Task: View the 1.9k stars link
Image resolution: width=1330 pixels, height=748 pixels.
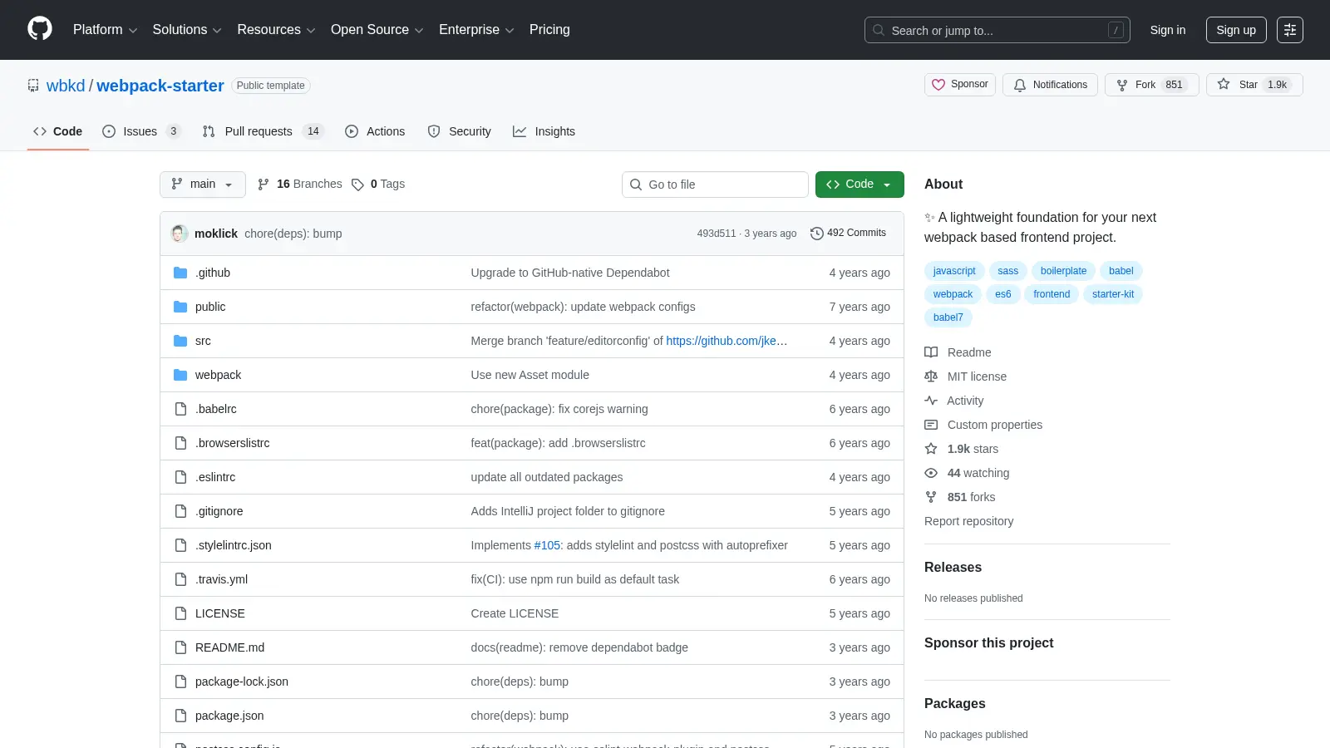Action: 962,449
